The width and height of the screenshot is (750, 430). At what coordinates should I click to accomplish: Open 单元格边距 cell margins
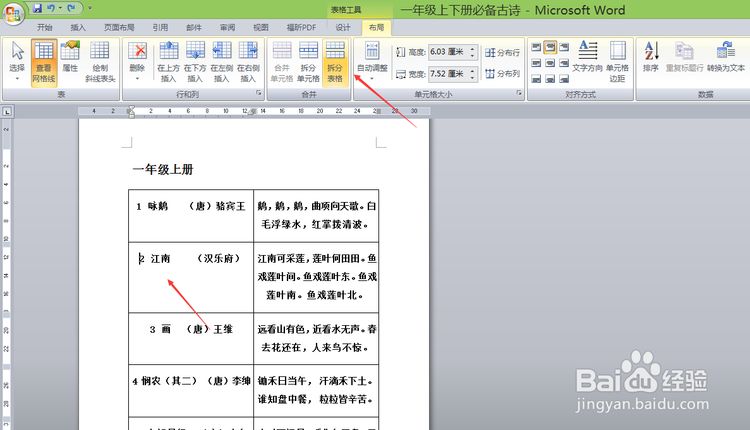[x=617, y=62]
